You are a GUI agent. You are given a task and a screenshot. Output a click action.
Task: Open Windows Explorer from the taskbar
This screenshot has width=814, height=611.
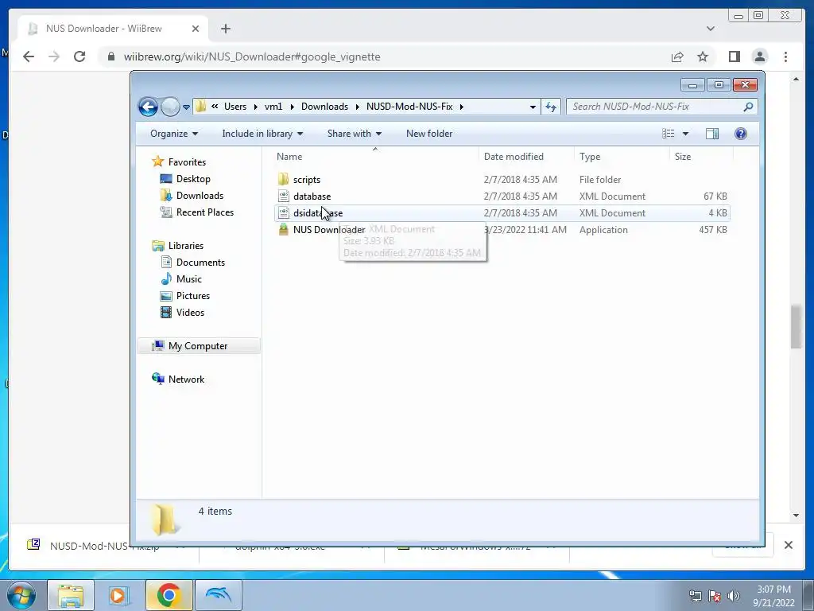[x=71, y=595]
